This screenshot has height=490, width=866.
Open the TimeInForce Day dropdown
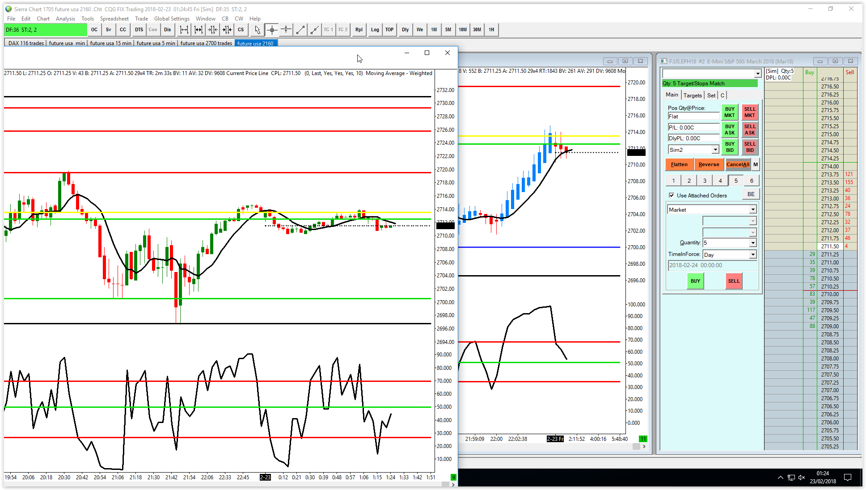(x=753, y=255)
